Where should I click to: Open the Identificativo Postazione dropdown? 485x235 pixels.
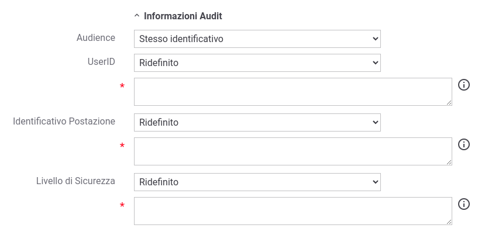[257, 122]
